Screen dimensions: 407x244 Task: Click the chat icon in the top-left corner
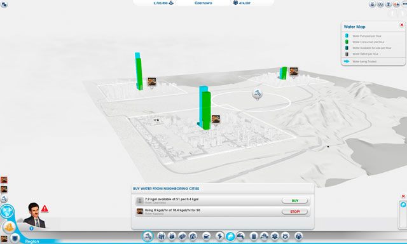click(x=4, y=4)
